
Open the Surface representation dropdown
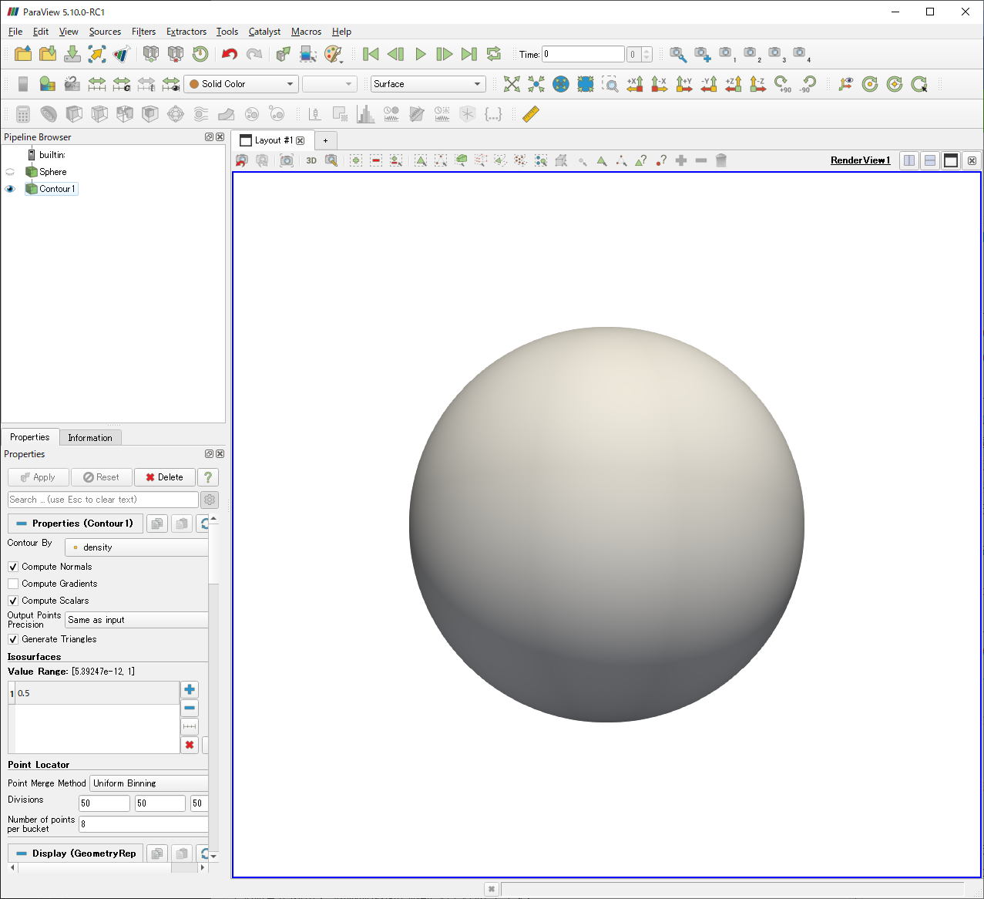tap(428, 84)
